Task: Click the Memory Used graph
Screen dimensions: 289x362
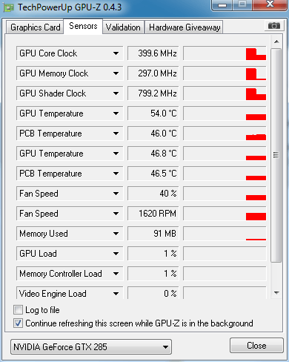Action: click(225, 234)
